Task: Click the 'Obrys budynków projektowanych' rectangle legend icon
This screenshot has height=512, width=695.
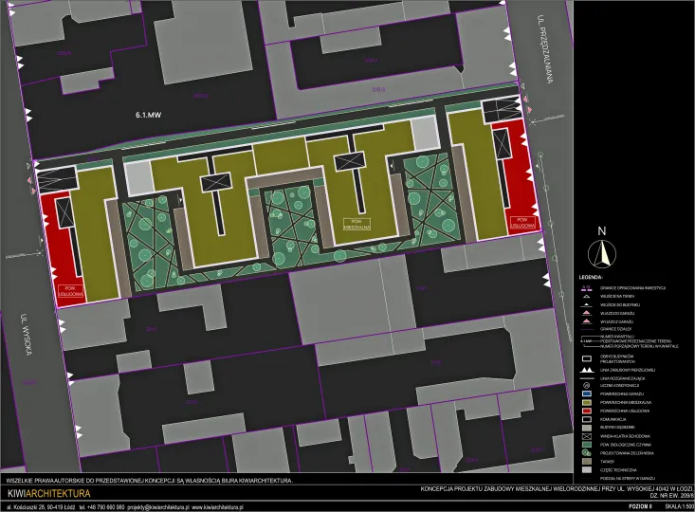Action: 586,357
